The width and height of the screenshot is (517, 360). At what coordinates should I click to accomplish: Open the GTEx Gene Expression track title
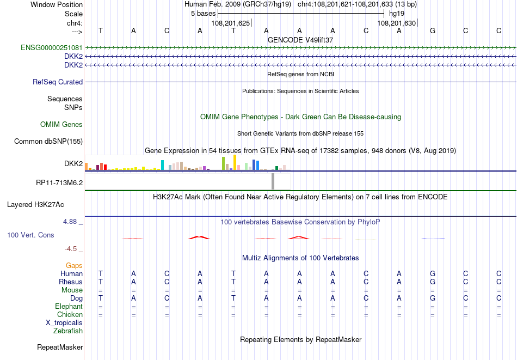click(x=300, y=150)
